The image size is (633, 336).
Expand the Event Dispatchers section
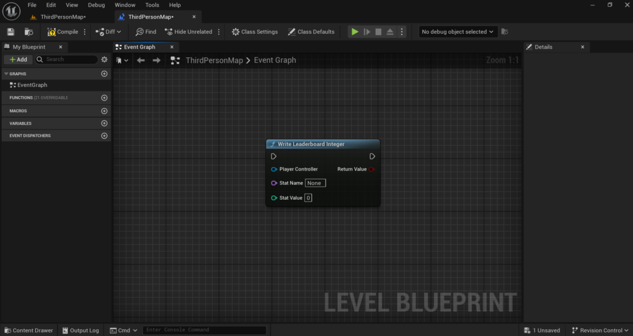pos(30,136)
